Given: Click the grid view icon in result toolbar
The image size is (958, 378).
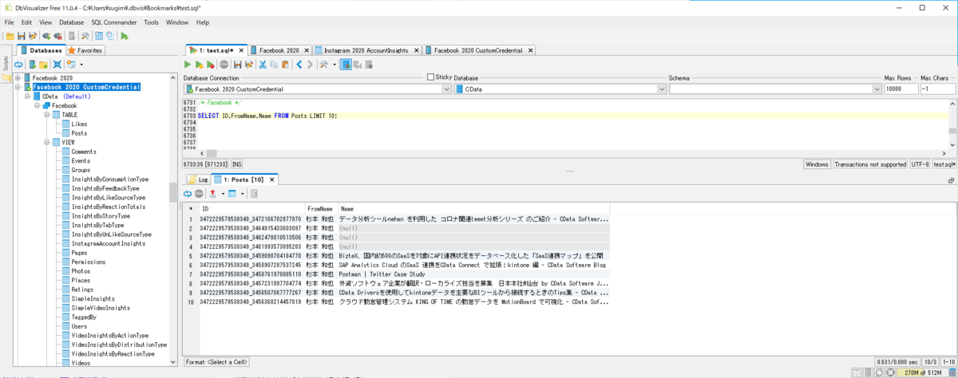Looking at the screenshot, I should click(x=232, y=194).
